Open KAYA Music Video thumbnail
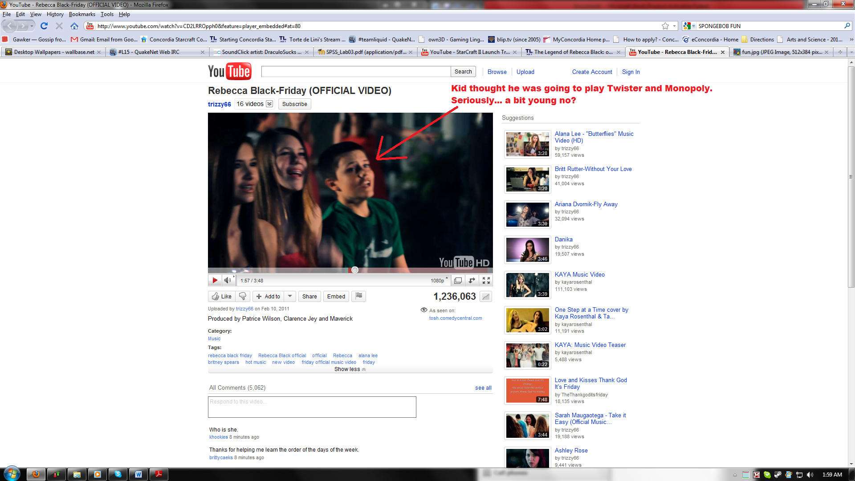 pyautogui.click(x=527, y=285)
